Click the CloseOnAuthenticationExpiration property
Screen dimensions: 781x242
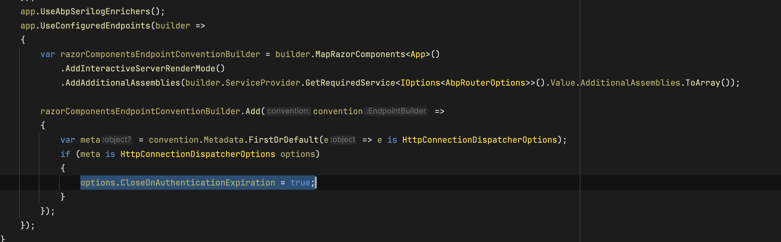[x=198, y=183]
